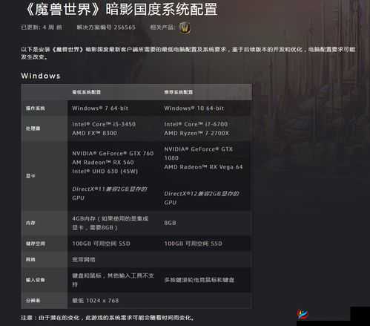Click the Radeon RX 560 text
Screen dimensions: 370x326
103,163
